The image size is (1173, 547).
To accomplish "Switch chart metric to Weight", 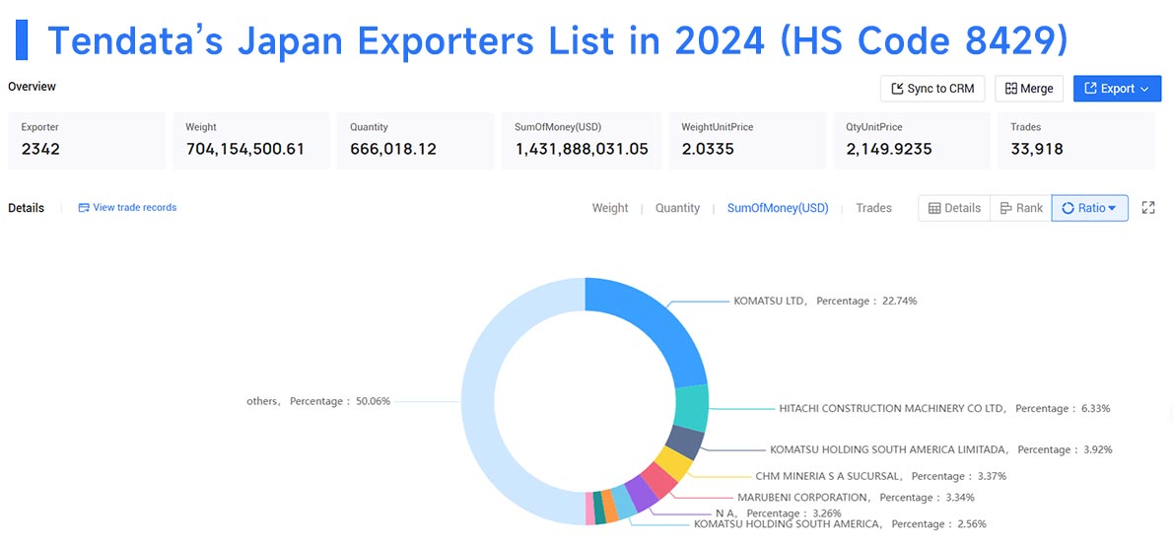I will pos(610,208).
